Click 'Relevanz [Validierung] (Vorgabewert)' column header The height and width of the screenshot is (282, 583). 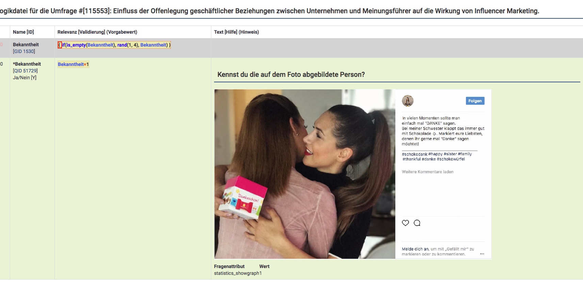pyautogui.click(x=97, y=32)
